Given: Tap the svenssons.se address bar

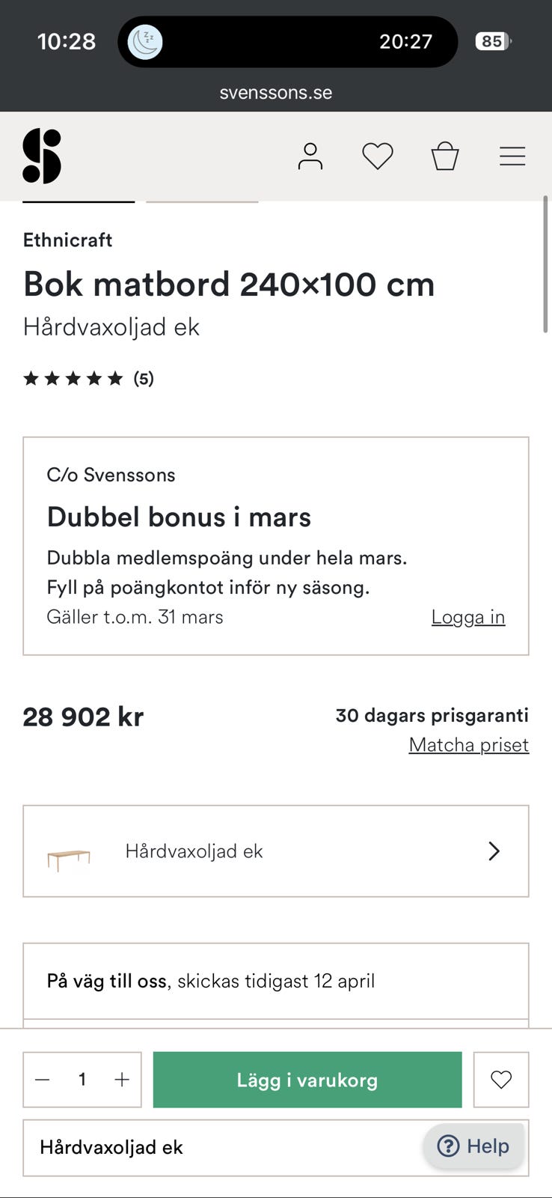Looking at the screenshot, I should tap(275, 93).
